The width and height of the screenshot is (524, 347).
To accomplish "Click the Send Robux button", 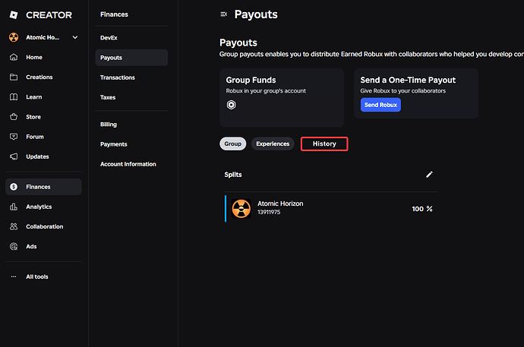I will point(380,105).
